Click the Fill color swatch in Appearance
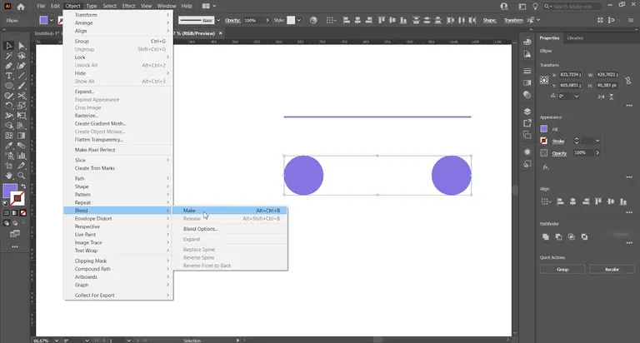Image resolution: width=640 pixels, height=343 pixels. click(543, 129)
